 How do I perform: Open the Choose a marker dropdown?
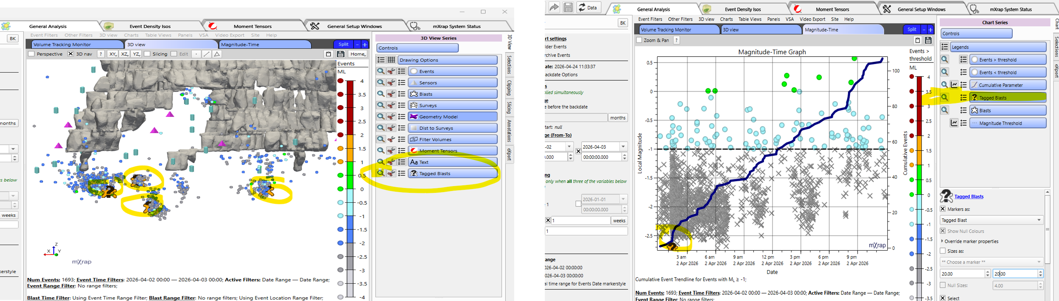click(991, 262)
